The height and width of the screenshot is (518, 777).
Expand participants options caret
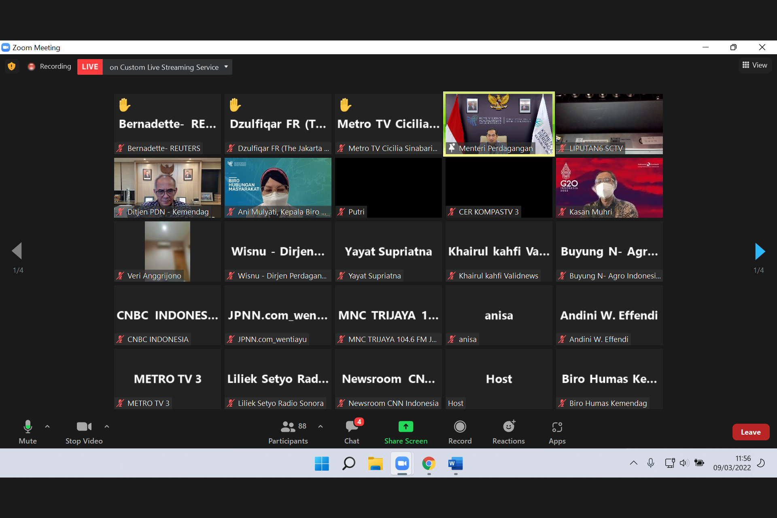(x=321, y=427)
